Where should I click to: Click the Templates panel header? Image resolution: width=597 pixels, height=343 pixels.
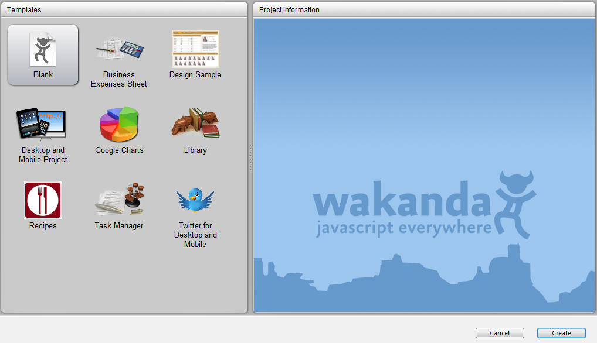(x=124, y=10)
